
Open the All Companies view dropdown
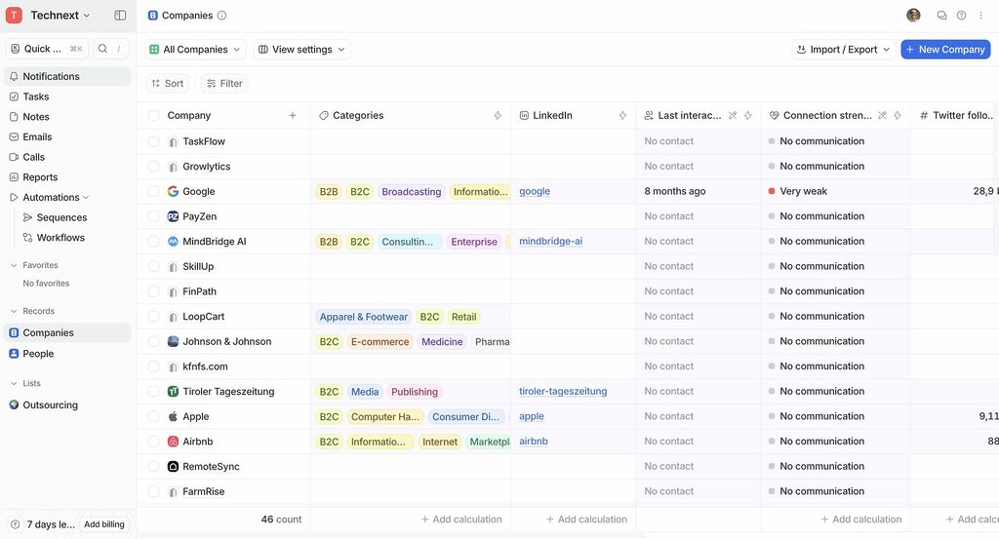click(x=195, y=49)
